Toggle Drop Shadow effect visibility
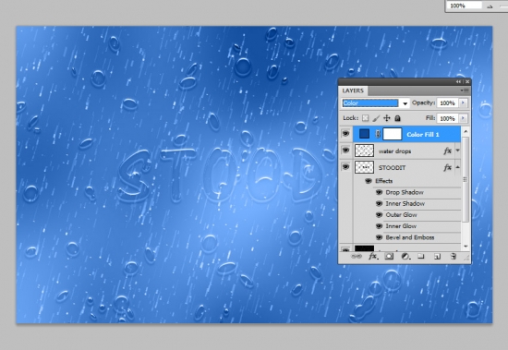Screen dimensions: 508x350 (x=379, y=192)
